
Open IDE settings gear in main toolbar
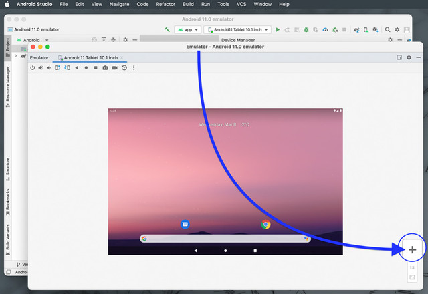click(397, 29)
